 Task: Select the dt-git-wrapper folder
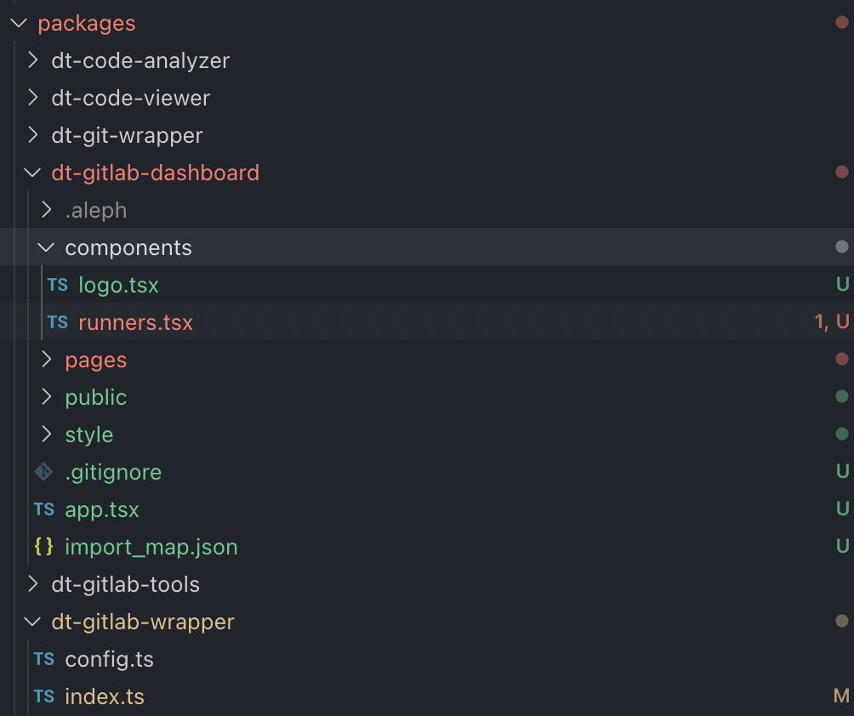click(128, 135)
